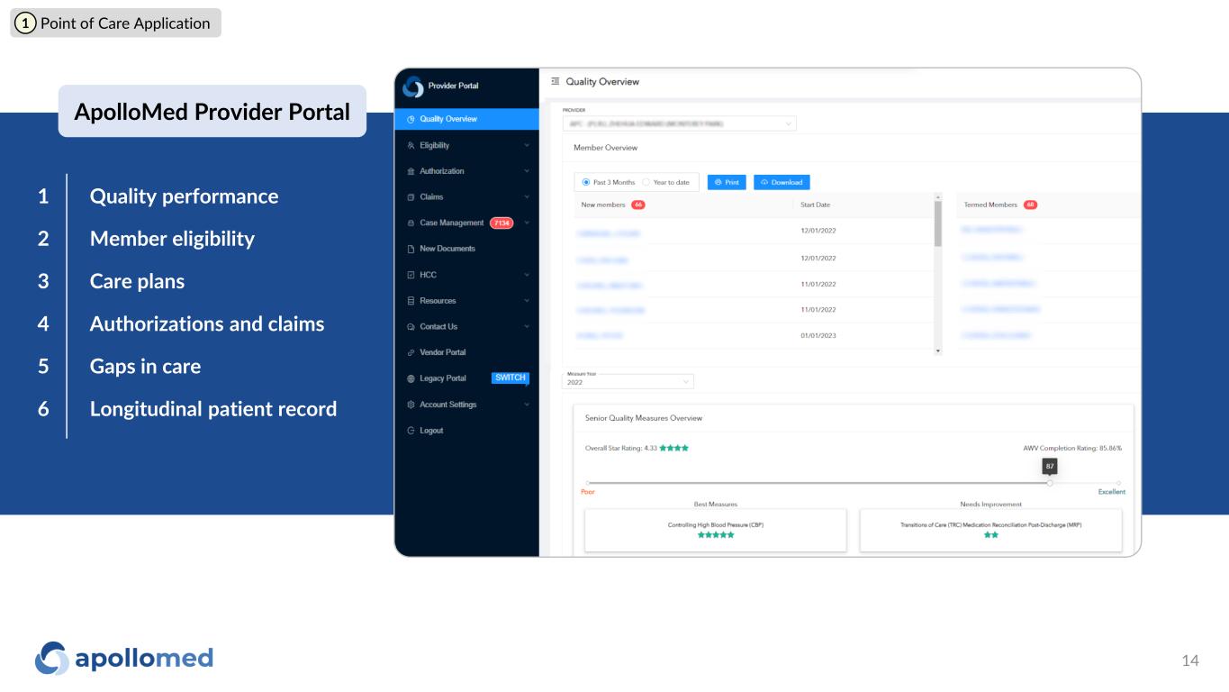The height and width of the screenshot is (692, 1229).
Task: Click the Provider Portal logo icon
Action: point(413,86)
